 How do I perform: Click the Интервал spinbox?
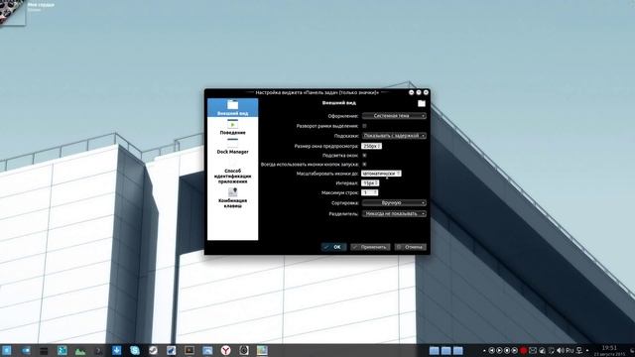pos(370,182)
